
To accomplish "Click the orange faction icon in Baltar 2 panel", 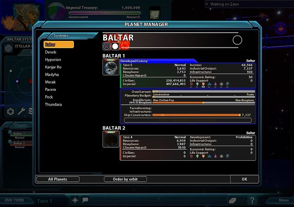I will tap(203, 156).
